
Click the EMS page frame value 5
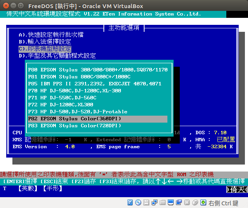coord(169,147)
